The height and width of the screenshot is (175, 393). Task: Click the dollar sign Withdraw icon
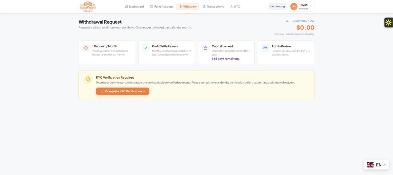[x=181, y=6]
